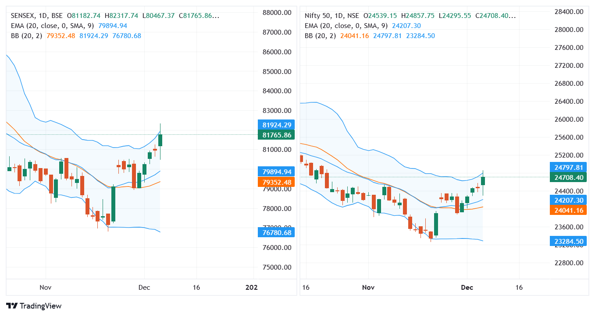Click the SENSEX low value L80467.37
The width and height of the screenshot is (595, 316).
click(159, 16)
